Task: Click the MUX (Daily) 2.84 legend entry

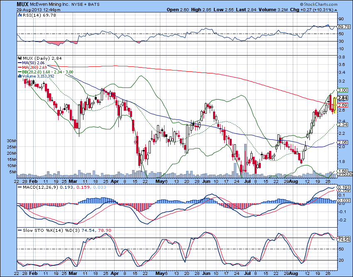Action: tap(42, 58)
